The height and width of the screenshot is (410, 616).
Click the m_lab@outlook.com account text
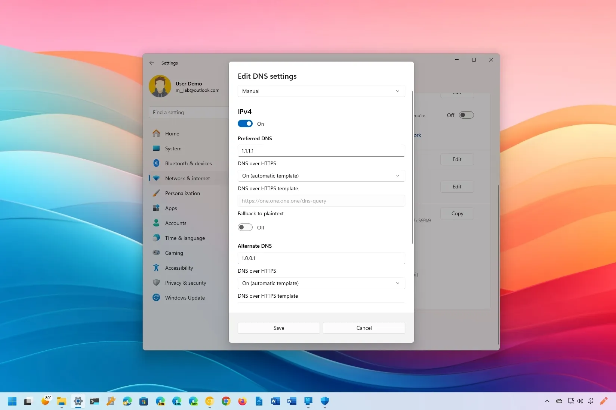click(x=197, y=90)
